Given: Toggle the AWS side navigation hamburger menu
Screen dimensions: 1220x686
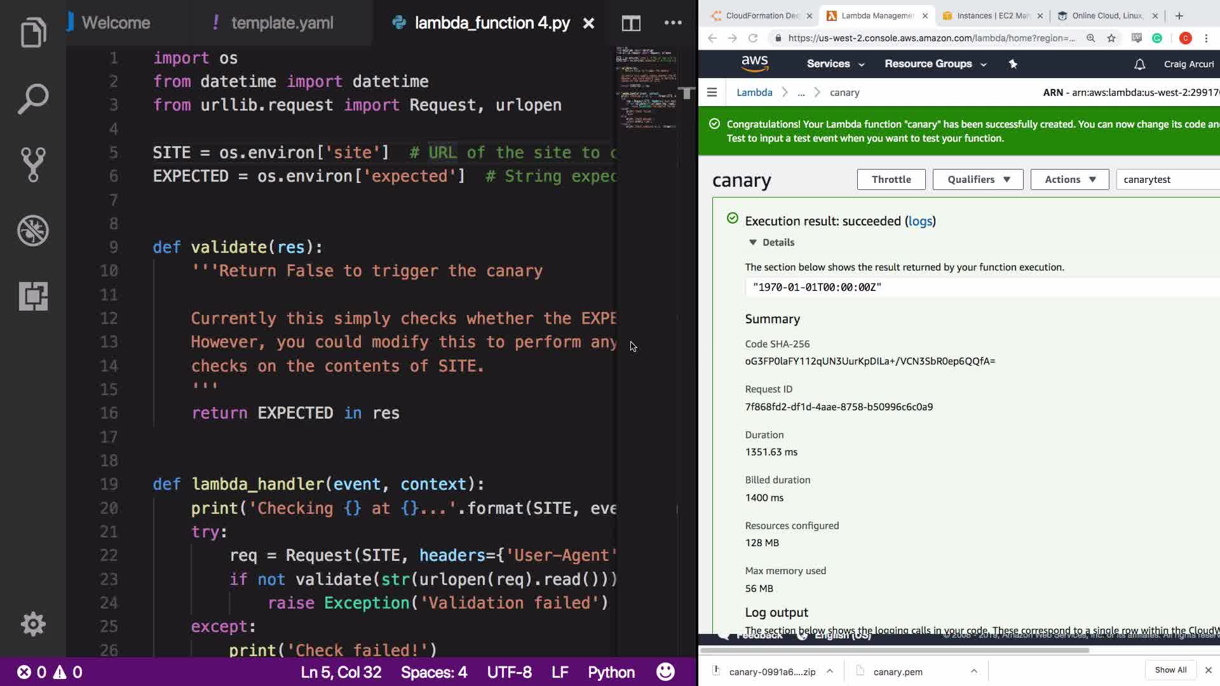Looking at the screenshot, I should (x=712, y=93).
